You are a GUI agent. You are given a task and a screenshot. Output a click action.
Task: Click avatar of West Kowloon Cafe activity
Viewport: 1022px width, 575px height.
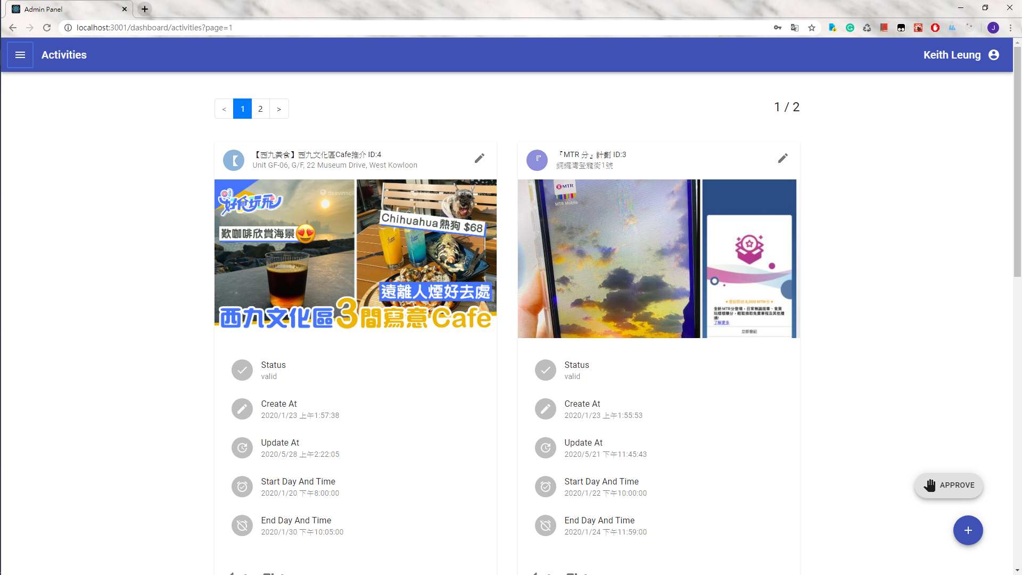point(233,160)
